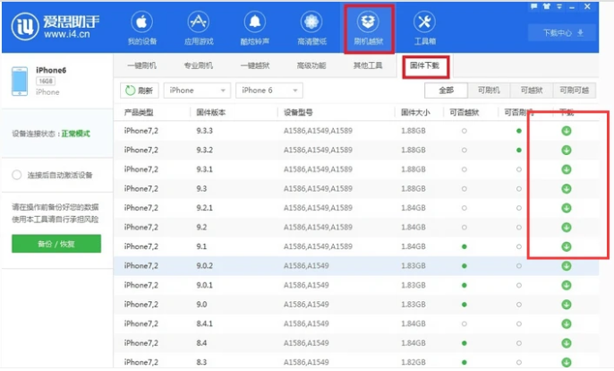Click the green 备份 / 恢复 button

(x=56, y=244)
